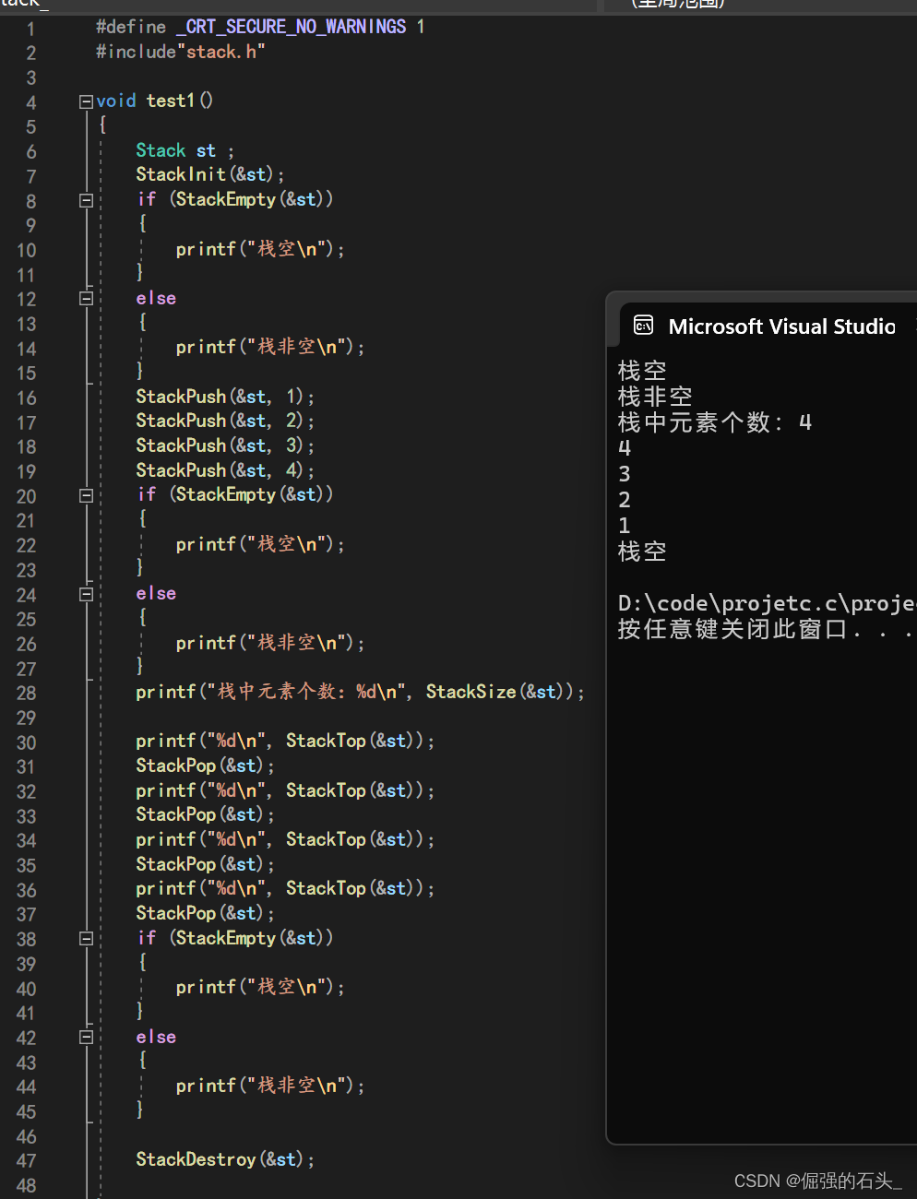The height and width of the screenshot is (1199, 917).
Task: Click the "stack.h" include string
Action: tap(221, 52)
